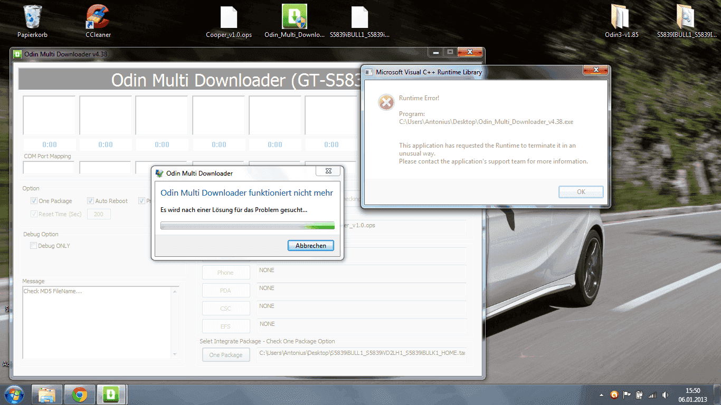Click the One Package file button
721x405 pixels.
coord(226,355)
